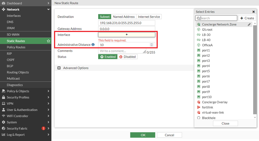Expand the Dashboard menu chevron
The width and height of the screenshot is (259, 141).
point(48,3)
